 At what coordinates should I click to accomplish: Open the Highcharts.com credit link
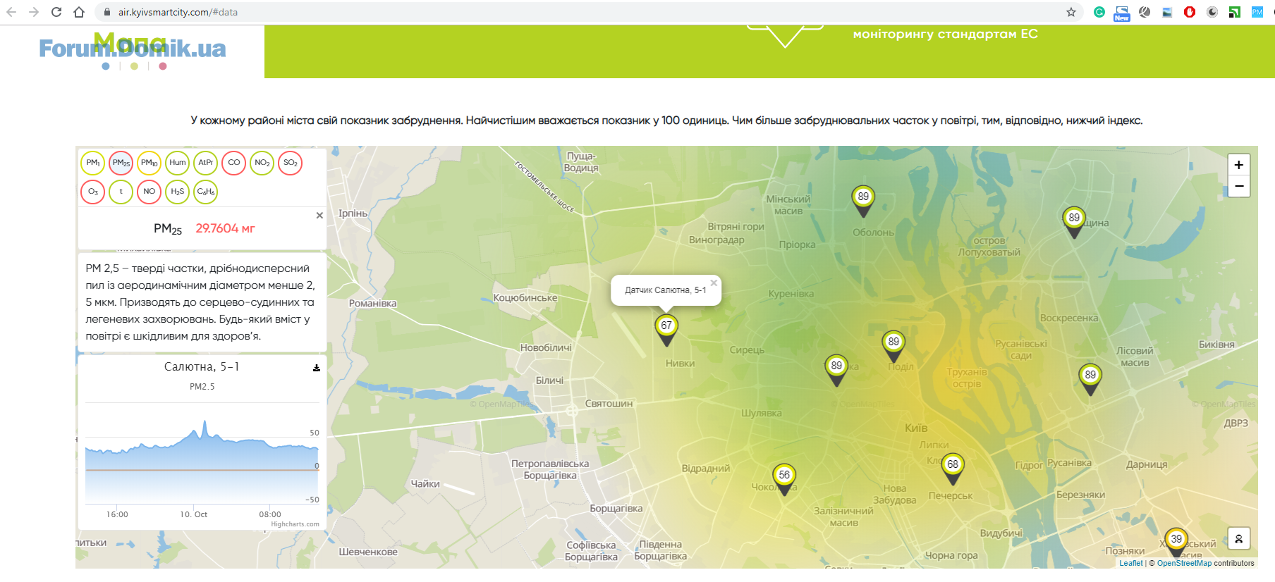point(295,524)
